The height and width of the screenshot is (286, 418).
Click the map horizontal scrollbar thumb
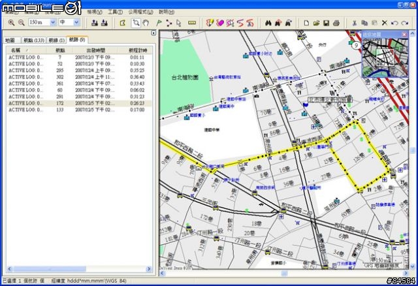coord(285,273)
